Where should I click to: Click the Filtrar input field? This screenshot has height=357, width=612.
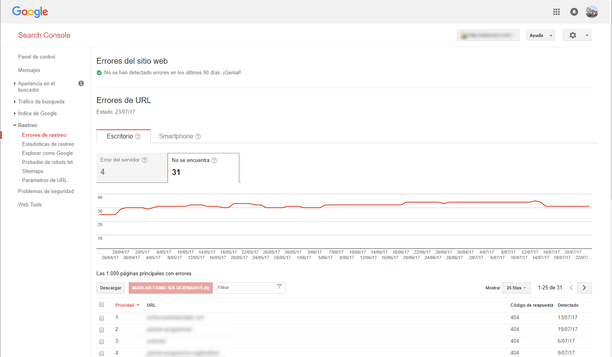point(251,288)
